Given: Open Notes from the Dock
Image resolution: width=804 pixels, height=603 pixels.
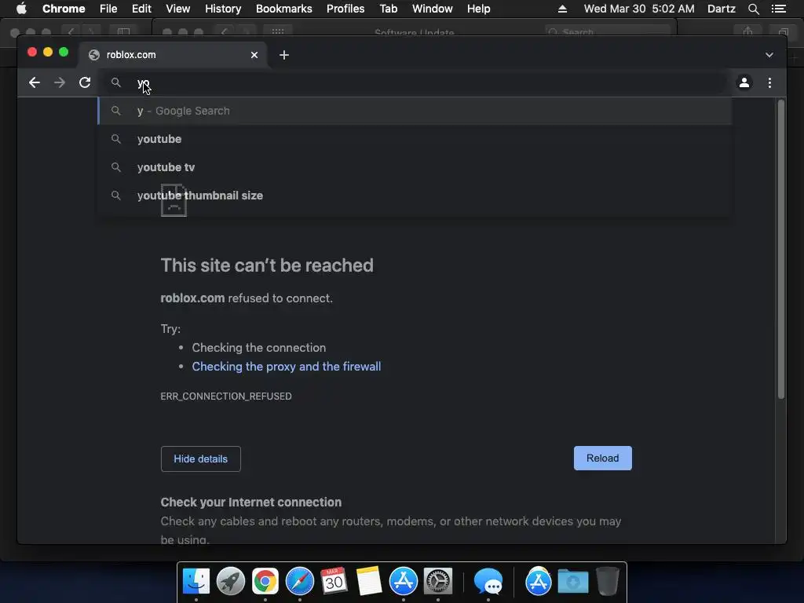Looking at the screenshot, I should point(369,581).
